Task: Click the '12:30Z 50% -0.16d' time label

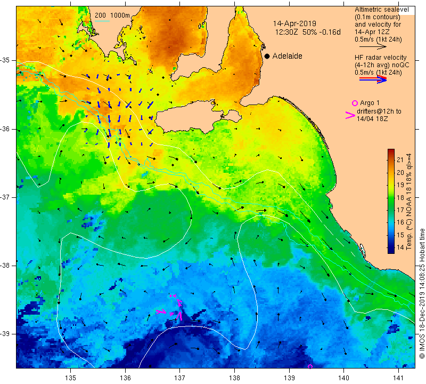Action: point(308,32)
